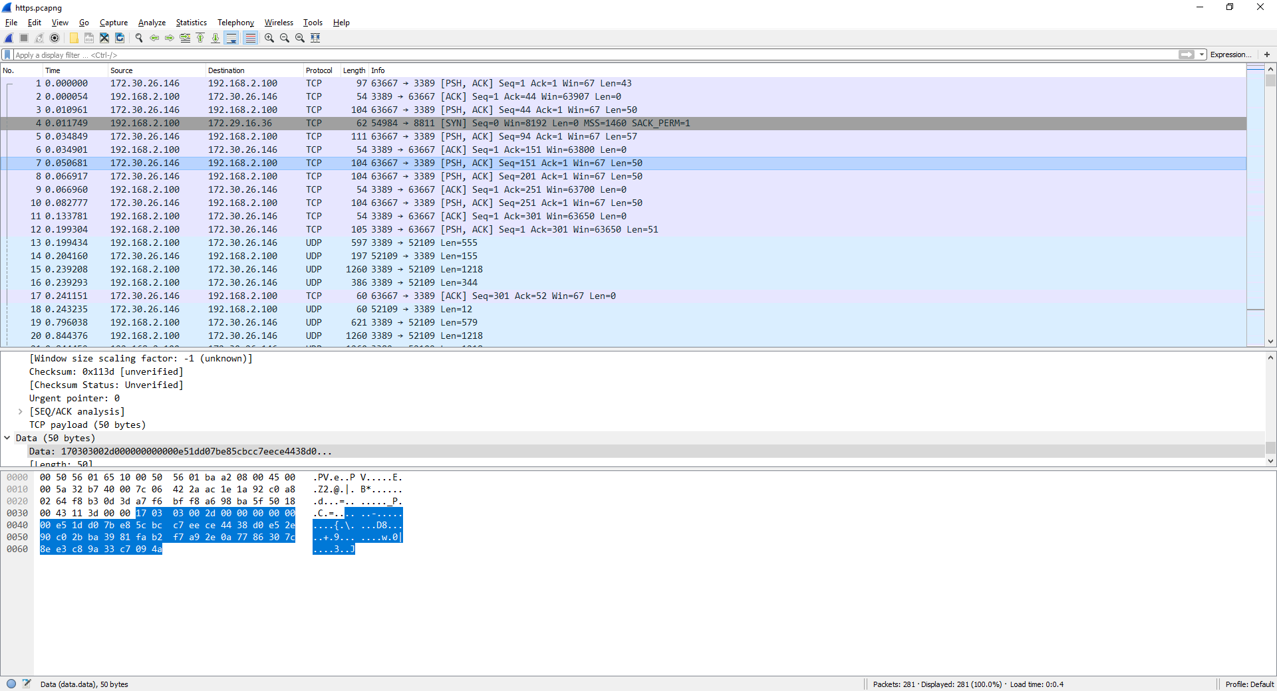The image size is (1277, 691).
Task: Open the Telephony menu
Action: (x=235, y=22)
